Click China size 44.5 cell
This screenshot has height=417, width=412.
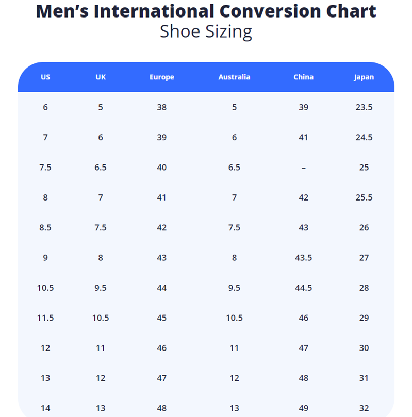[303, 288]
